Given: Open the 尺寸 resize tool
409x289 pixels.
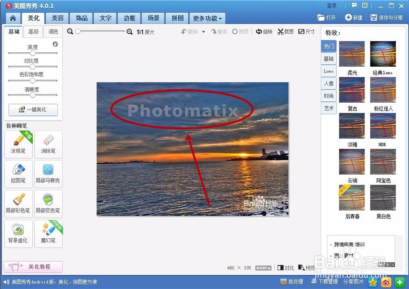Looking at the screenshot, I should coord(306,31).
